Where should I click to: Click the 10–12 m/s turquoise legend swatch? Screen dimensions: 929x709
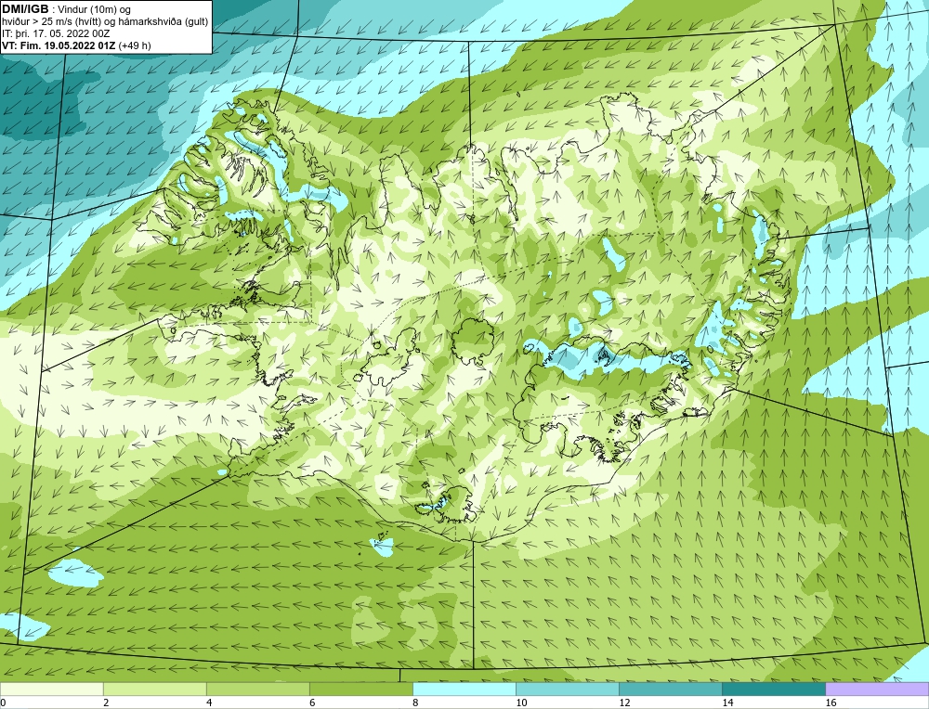click(x=567, y=689)
